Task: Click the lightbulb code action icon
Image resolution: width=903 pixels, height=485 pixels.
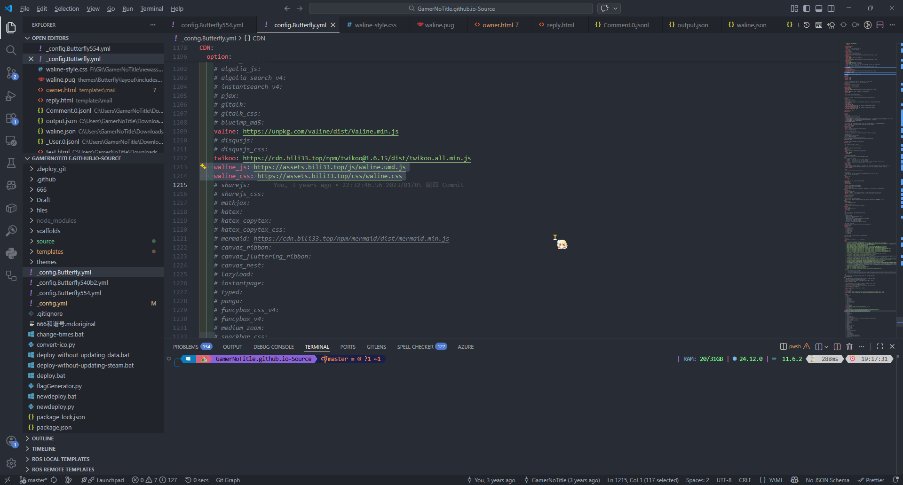Action: coord(203,167)
